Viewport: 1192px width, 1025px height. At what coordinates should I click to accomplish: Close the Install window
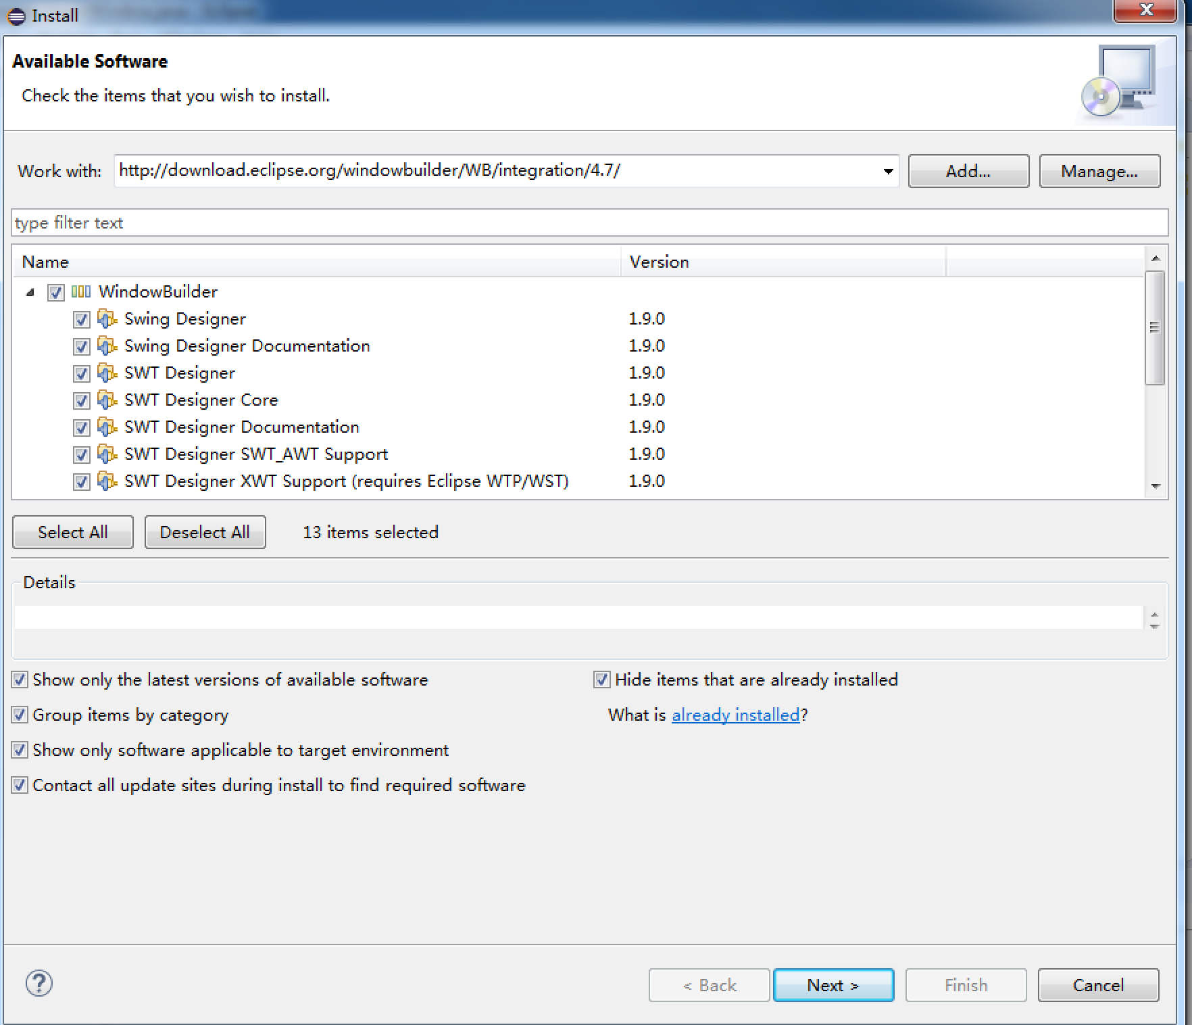(1147, 10)
